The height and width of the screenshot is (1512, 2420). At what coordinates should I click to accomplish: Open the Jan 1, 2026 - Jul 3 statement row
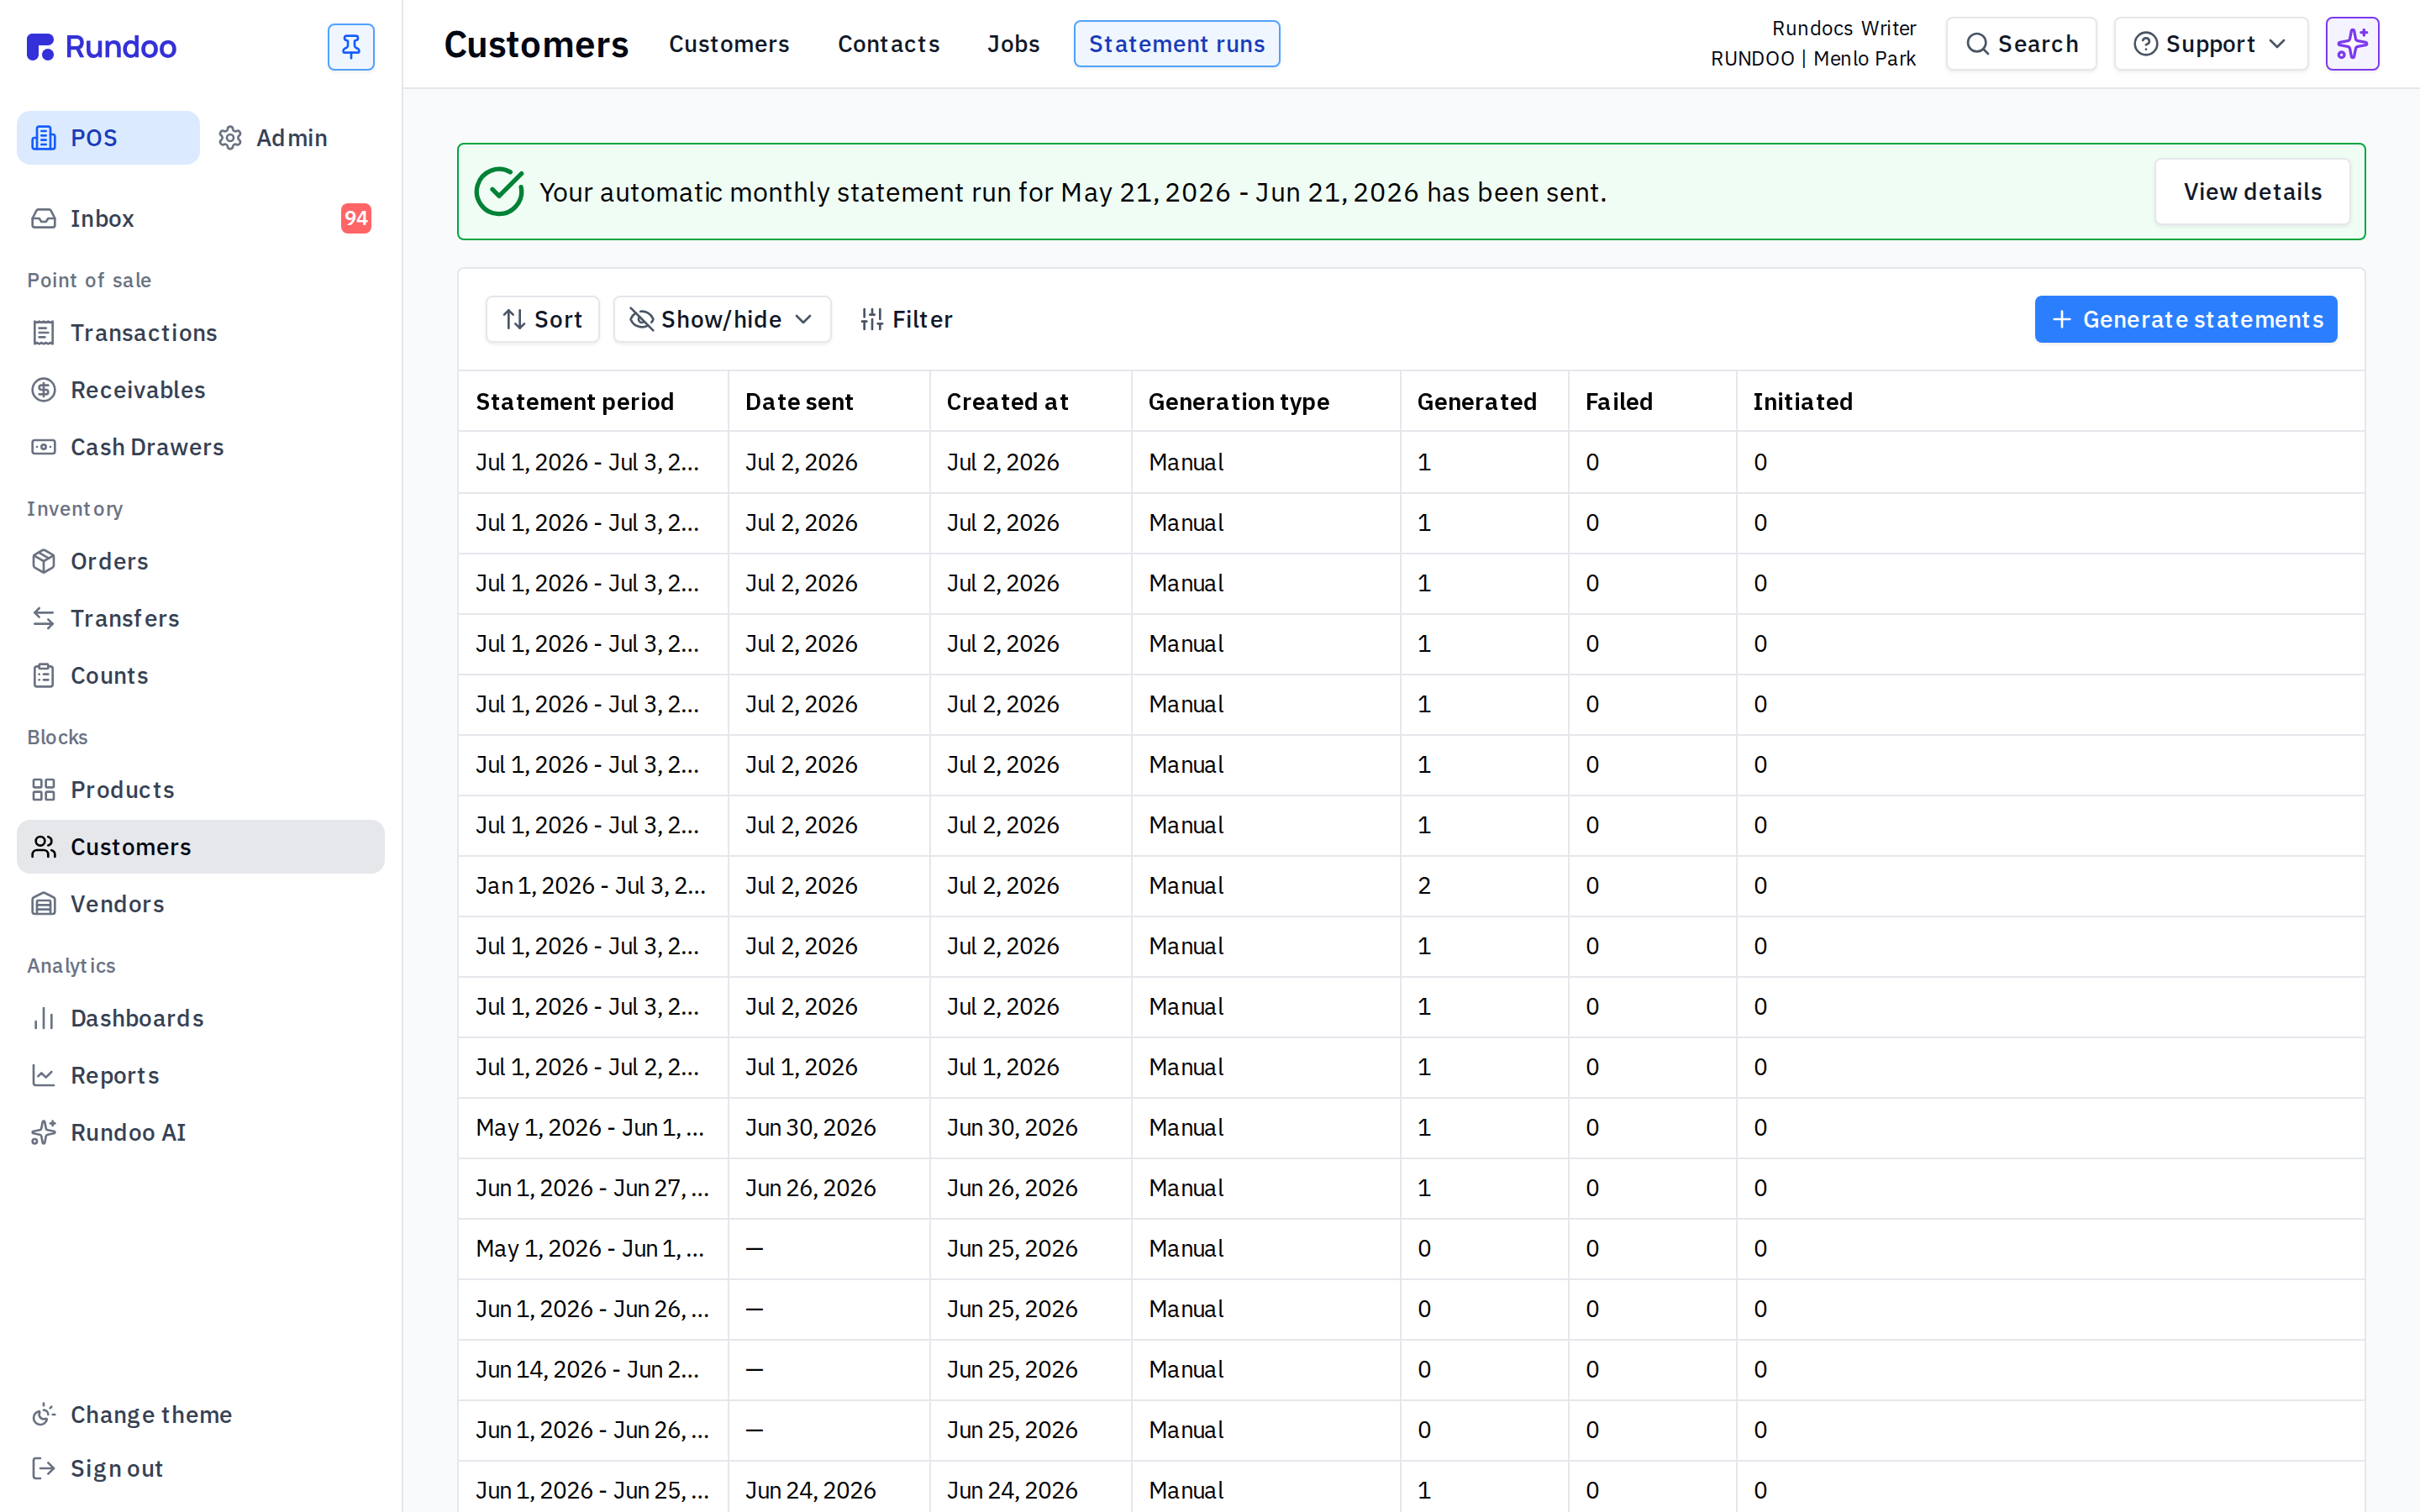1411,886
